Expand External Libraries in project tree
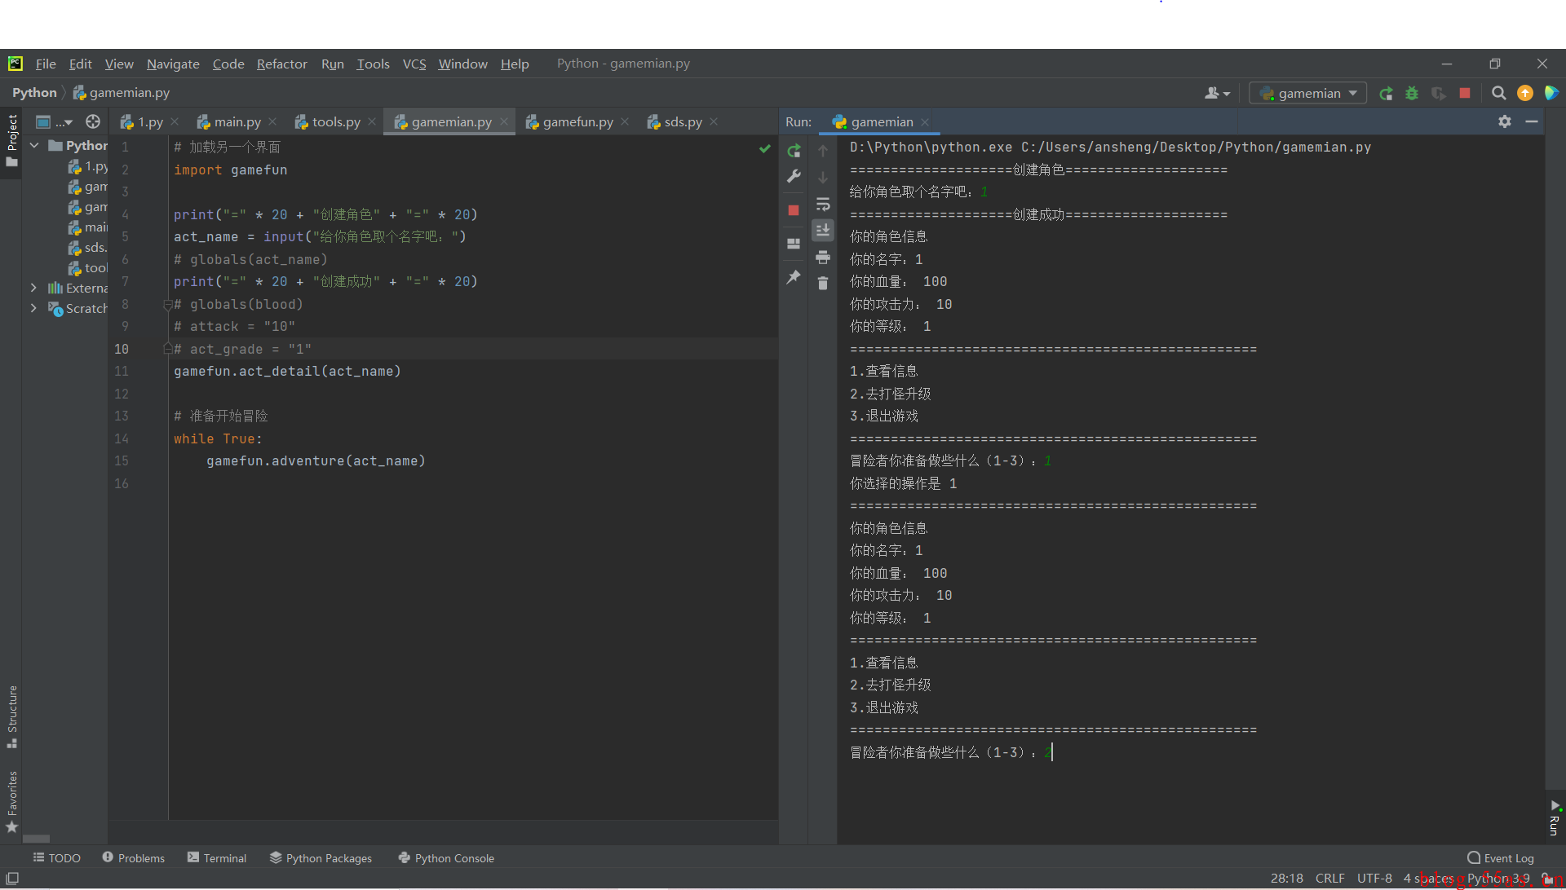Screen dimensions: 1566x890 [33, 288]
